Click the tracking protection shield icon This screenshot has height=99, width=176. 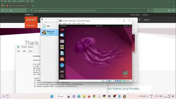point(28,10)
